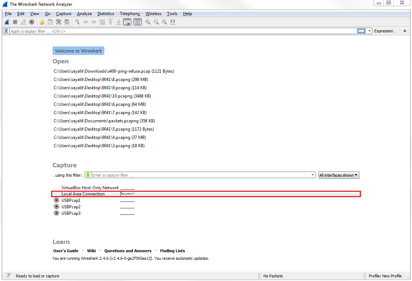Image resolution: width=412 pixels, height=281 pixels.
Task: Open recent file 9.pcapng (114 KB)
Action: point(100,88)
